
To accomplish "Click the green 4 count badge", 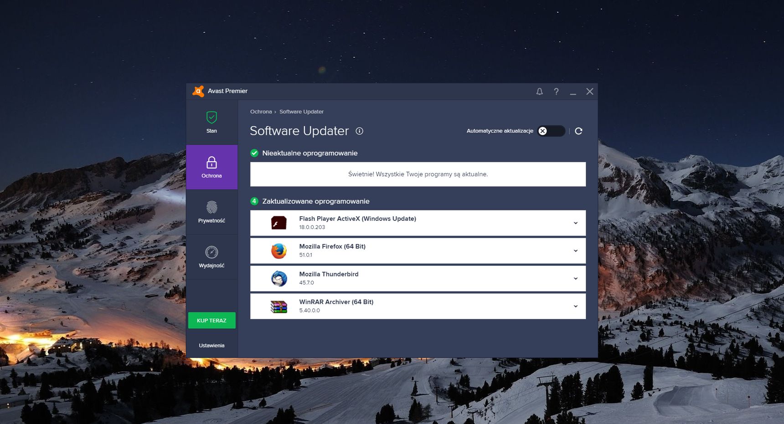I will pos(254,201).
